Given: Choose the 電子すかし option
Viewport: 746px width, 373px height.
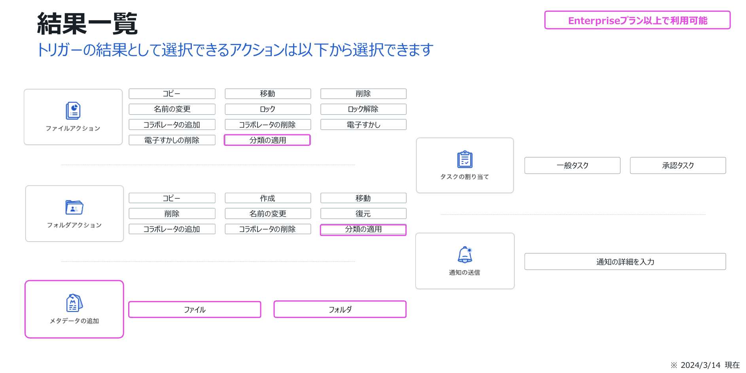Looking at the screenshot, I should 363,125.
